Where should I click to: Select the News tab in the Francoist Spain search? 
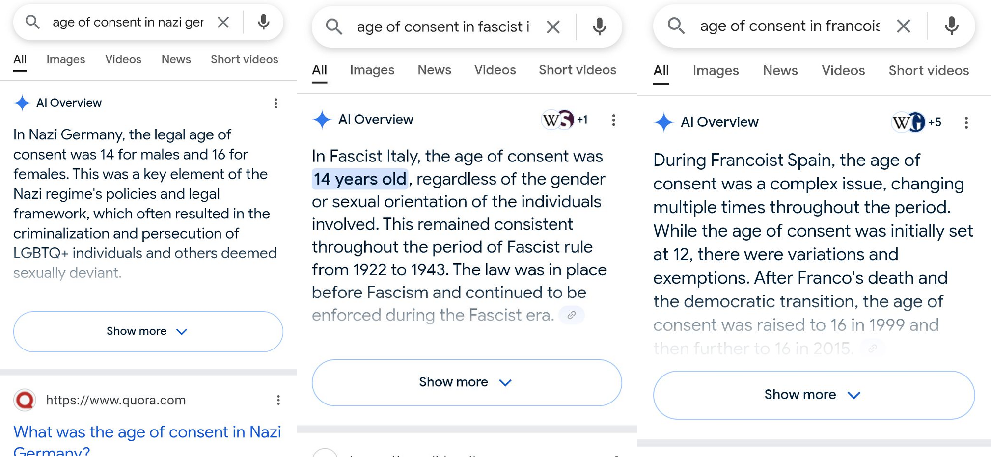point(780,71)
